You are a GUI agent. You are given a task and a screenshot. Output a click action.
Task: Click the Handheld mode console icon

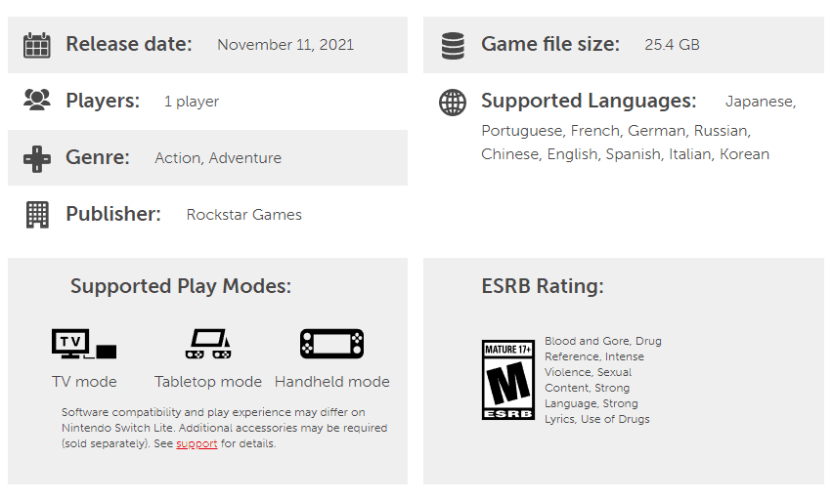click(332, 344)
